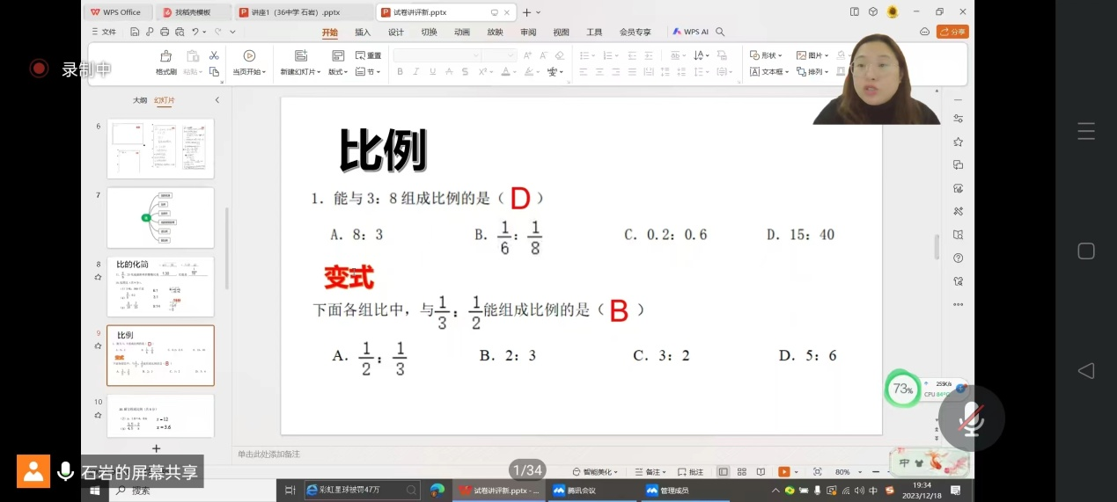Open the 新建幻灯片 dropdown
Viewport: 1117px width, 502px height.
299,72
